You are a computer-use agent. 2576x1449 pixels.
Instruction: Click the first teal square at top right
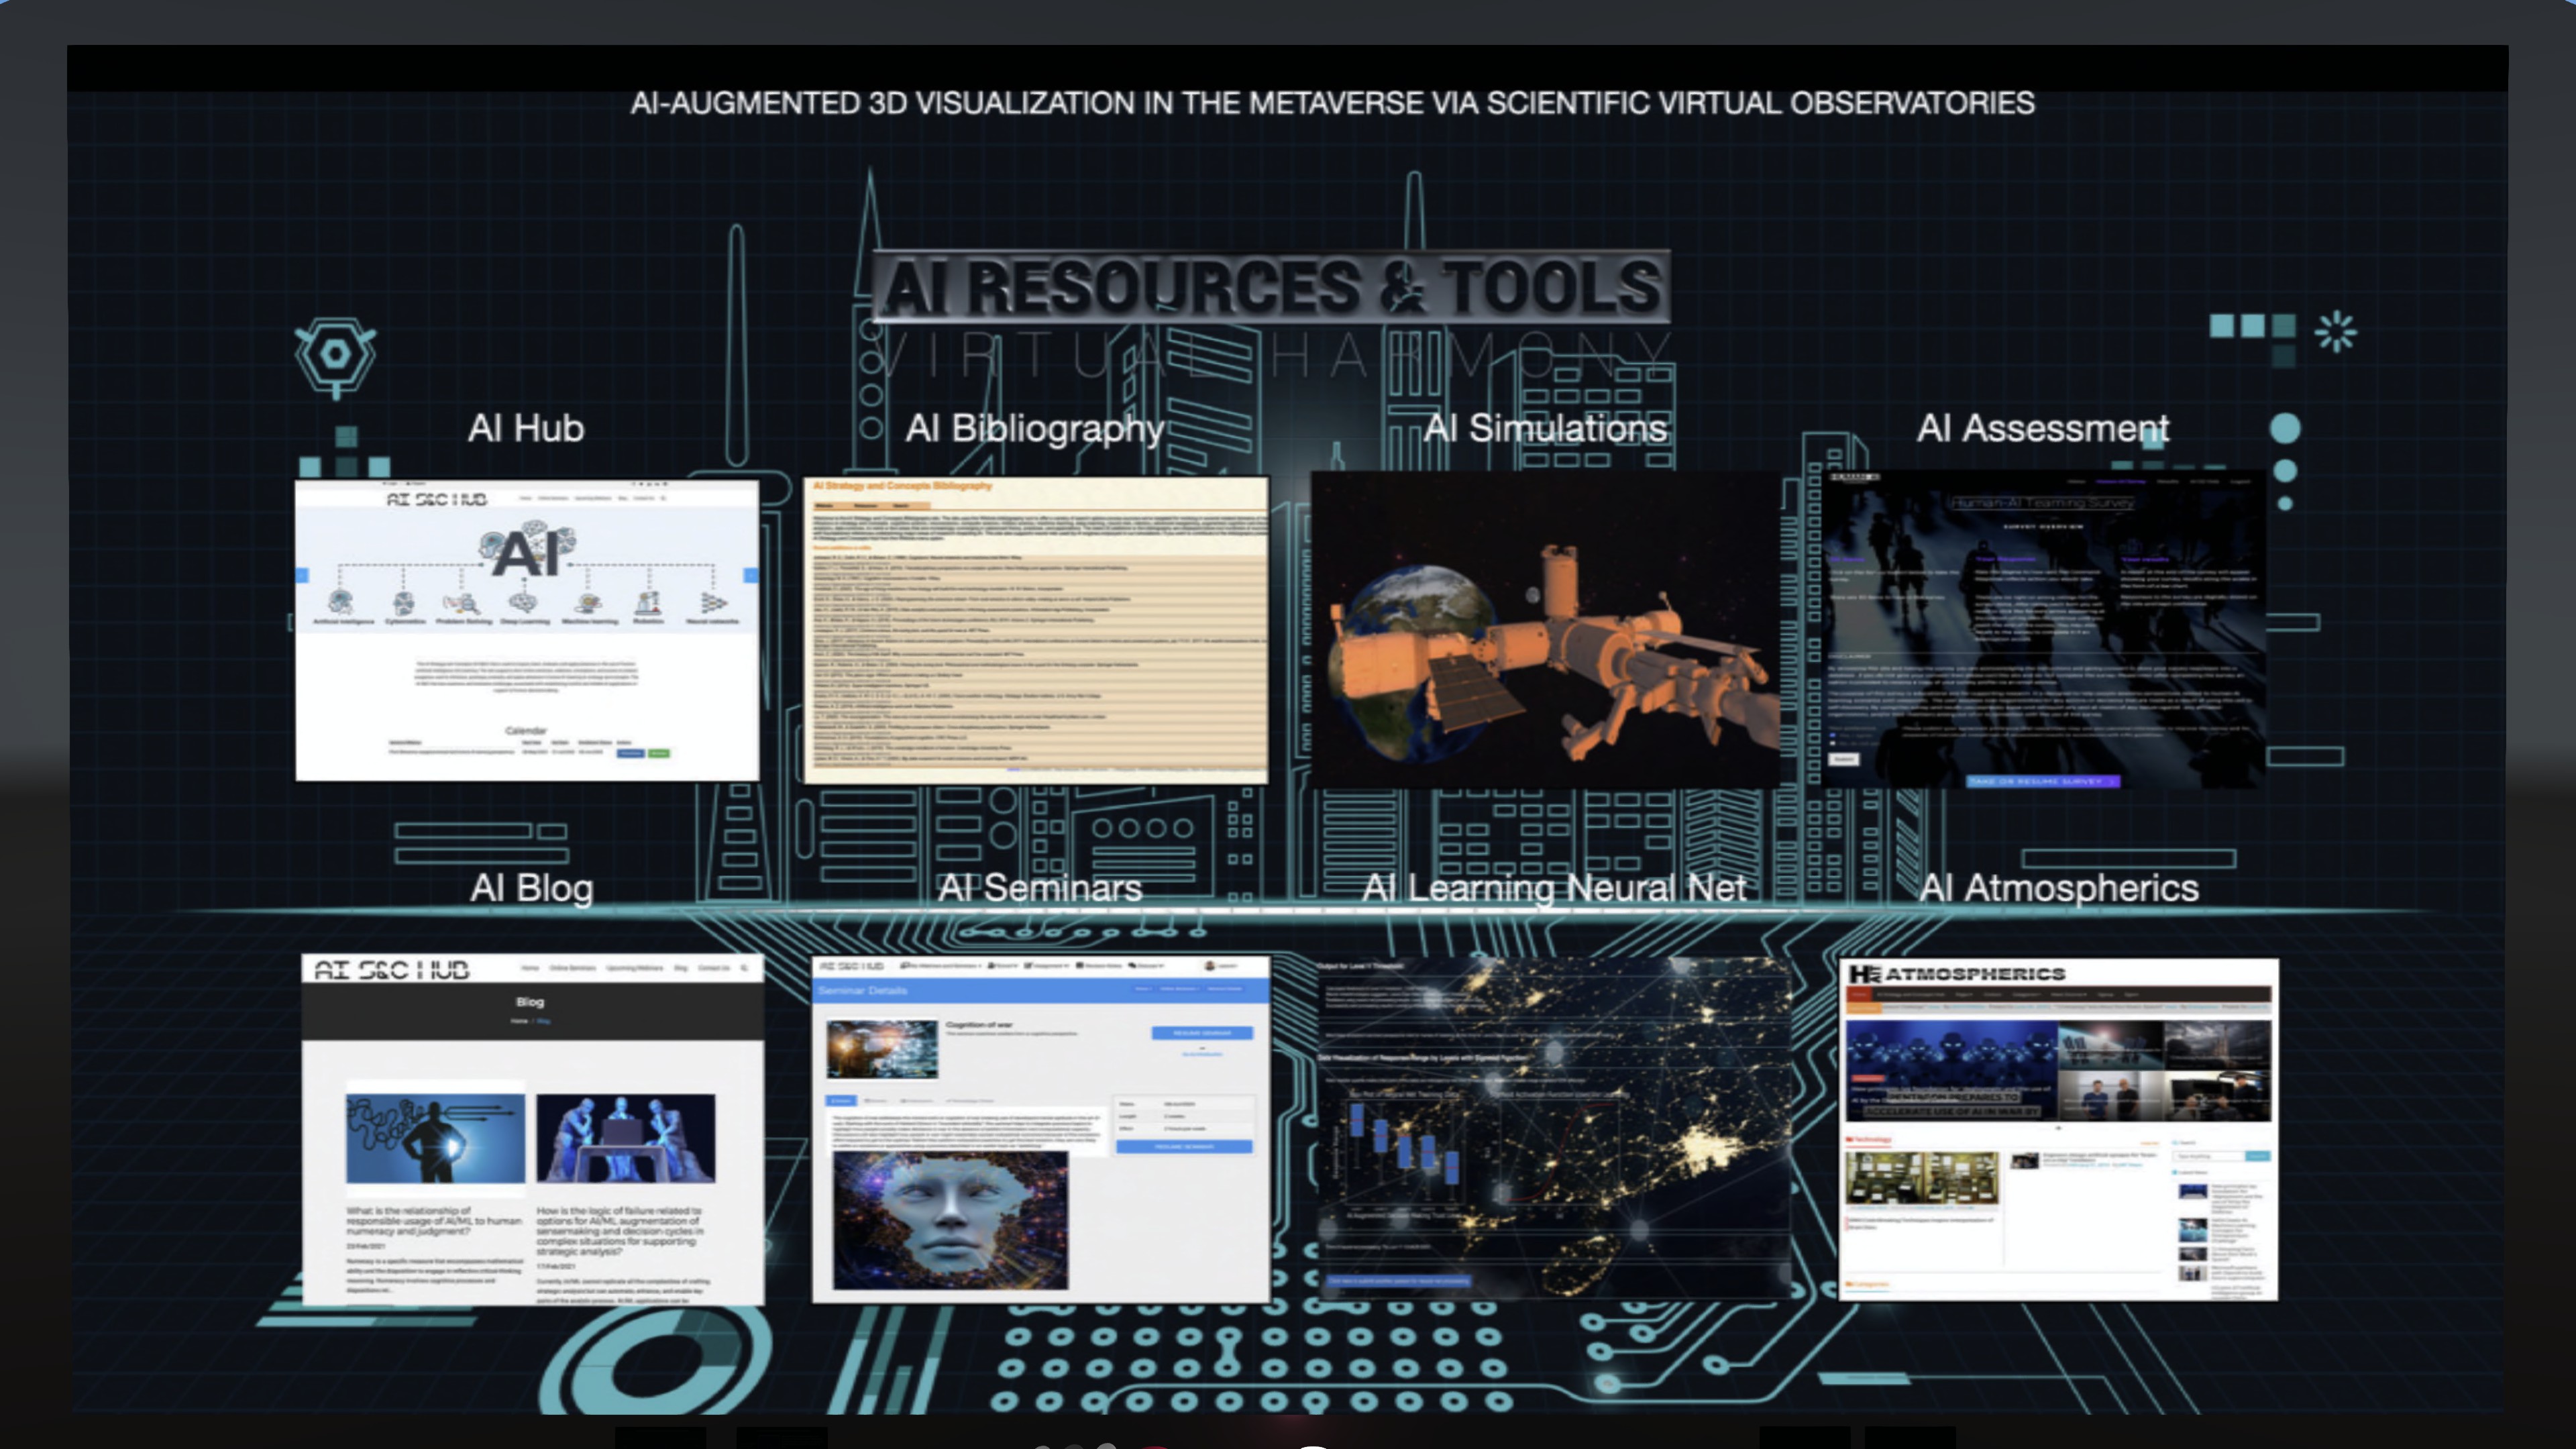[2221, 326]
